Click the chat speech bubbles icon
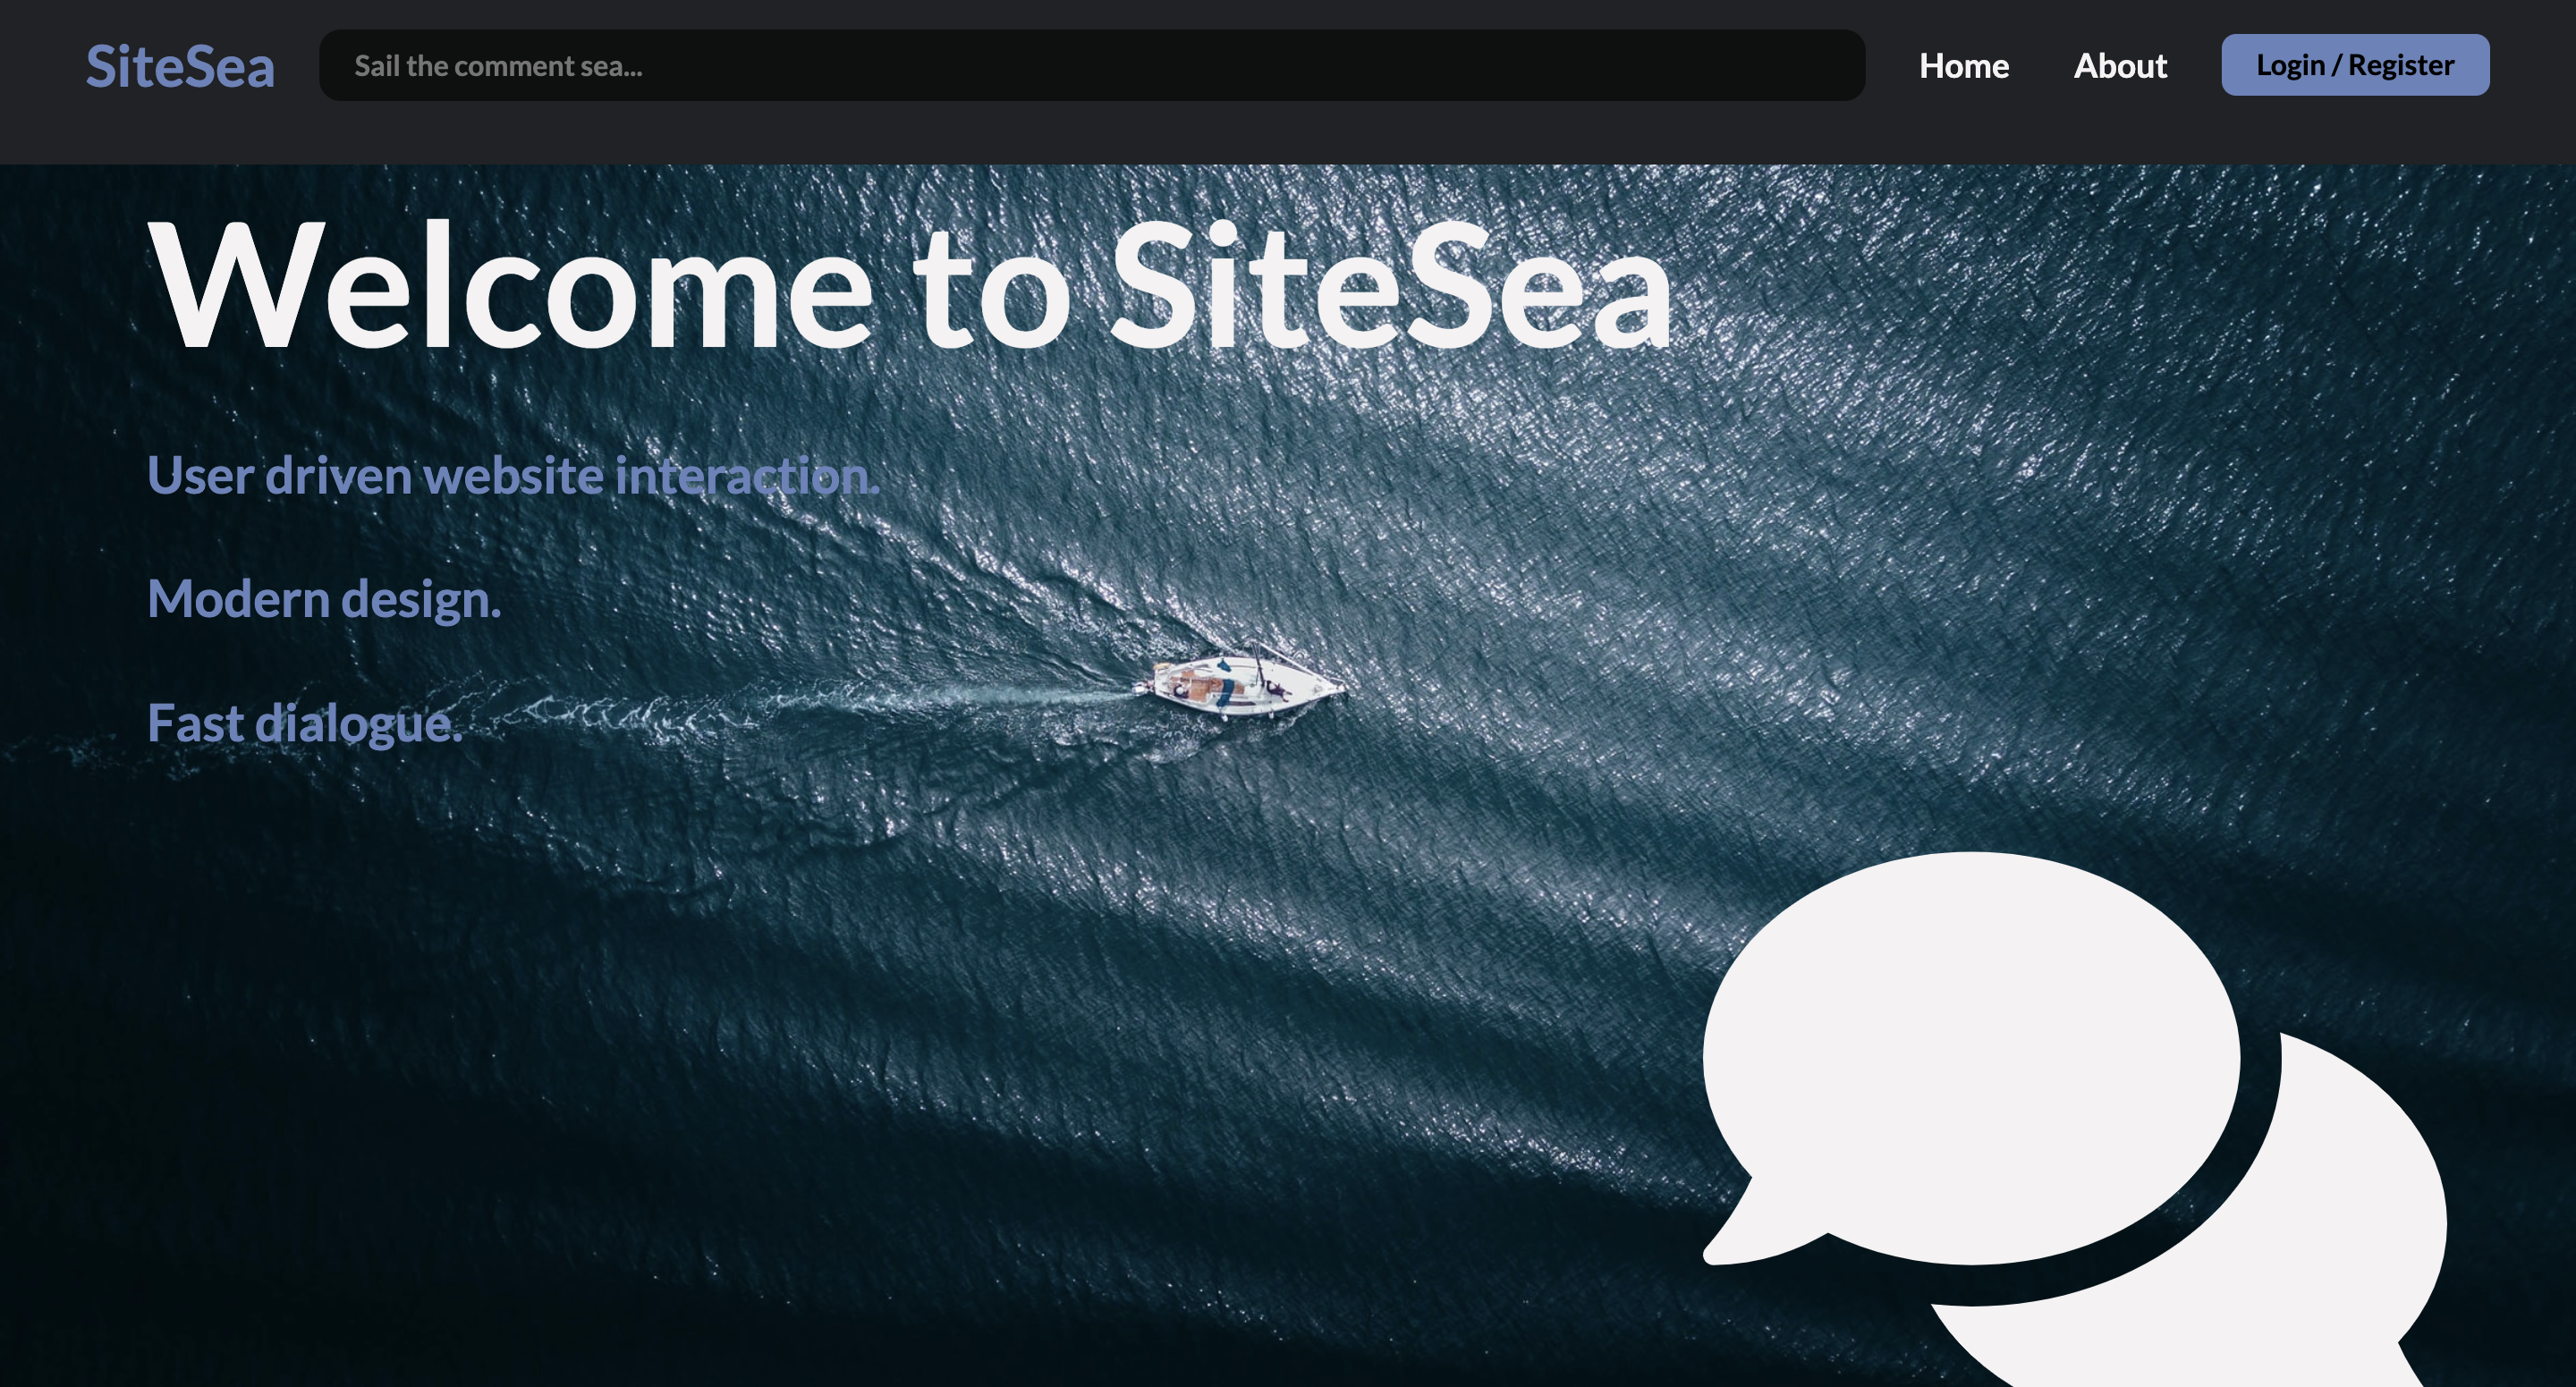Screen dimensions: 2576x1387 pyautogui.click(x=2074, y=1119)
